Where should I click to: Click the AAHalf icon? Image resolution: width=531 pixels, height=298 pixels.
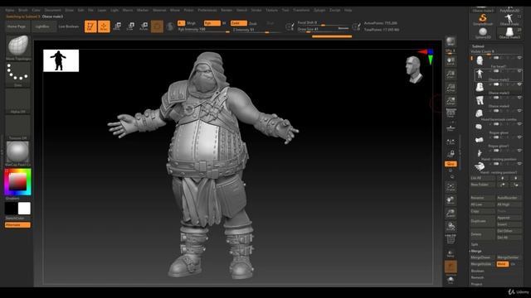click(451, 101)
